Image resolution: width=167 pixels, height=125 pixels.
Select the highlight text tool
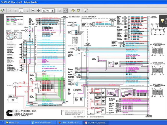click(x=78, y=11)
